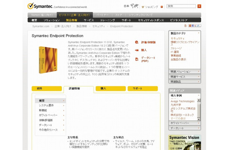Click the 購入 purchase icon
Screen dimensions: 229x150
[x=137, y=50]
